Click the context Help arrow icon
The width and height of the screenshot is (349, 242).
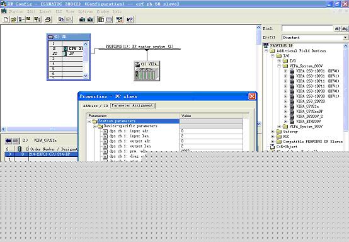130,20
